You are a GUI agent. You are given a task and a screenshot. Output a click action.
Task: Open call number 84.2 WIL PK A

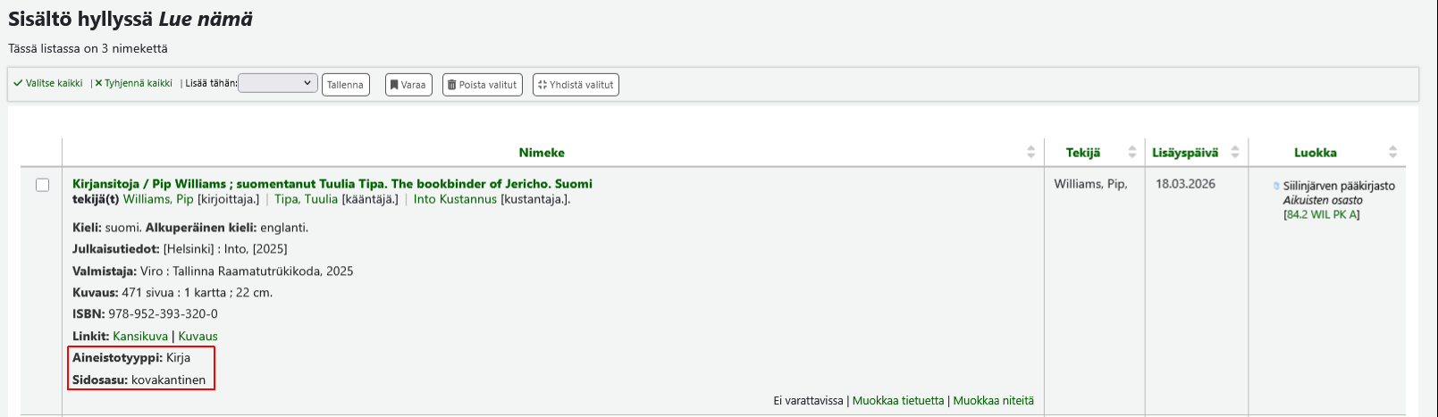point(1321,215)
